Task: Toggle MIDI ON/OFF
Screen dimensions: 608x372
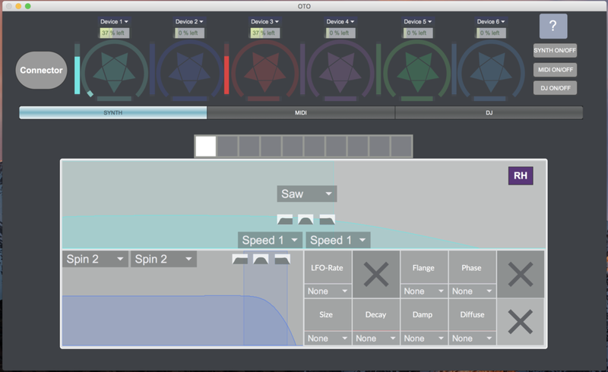Action: pos(555,70)
